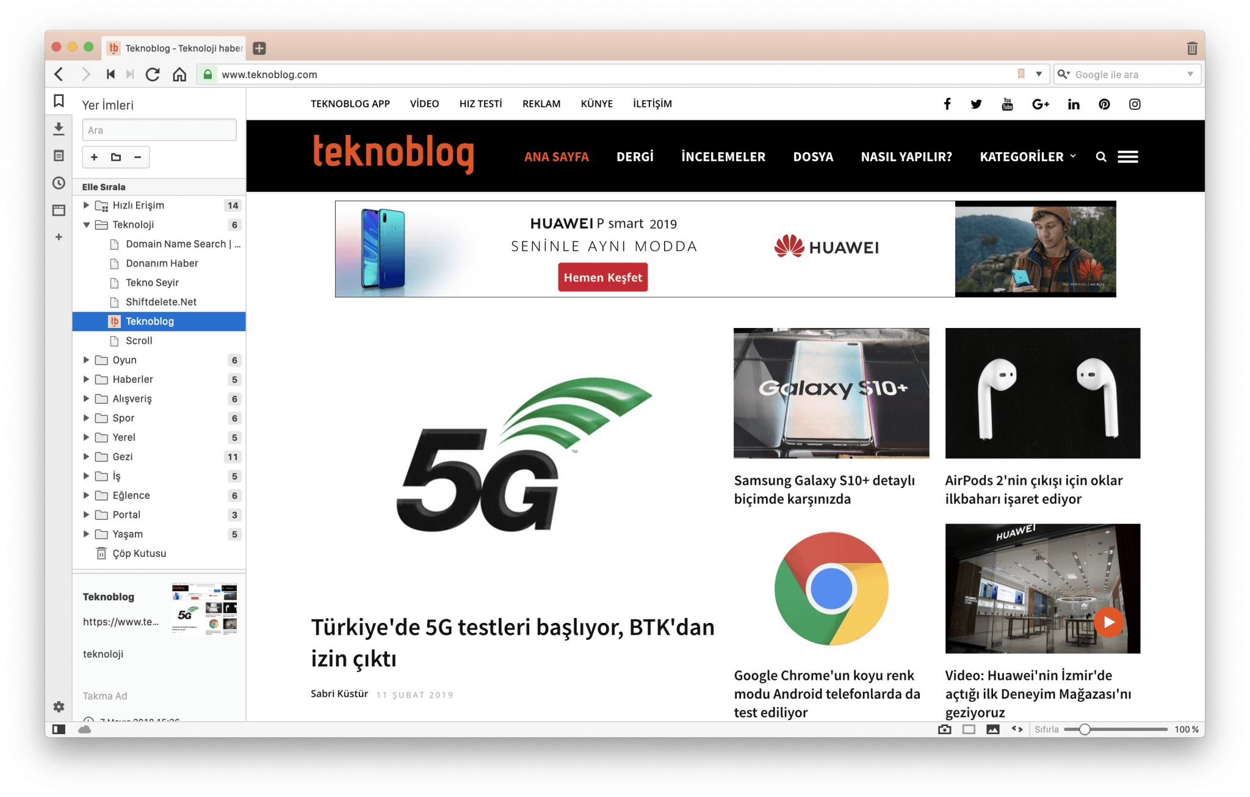The height and width of the screenshot is (797, 1250).
Task: Expand the Haberler folder
Action: (86, 379)
